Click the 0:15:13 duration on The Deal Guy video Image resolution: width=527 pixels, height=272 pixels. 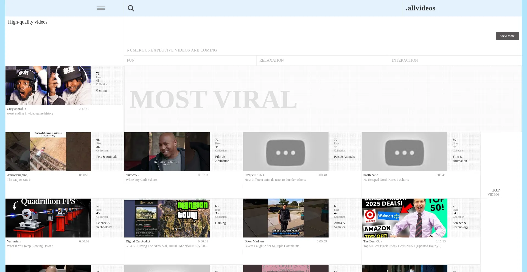click(x=441, y=241)
